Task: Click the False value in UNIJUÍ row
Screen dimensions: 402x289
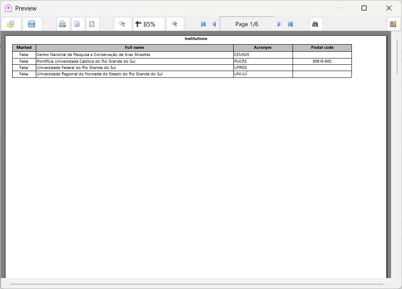Action: [24, 74]
